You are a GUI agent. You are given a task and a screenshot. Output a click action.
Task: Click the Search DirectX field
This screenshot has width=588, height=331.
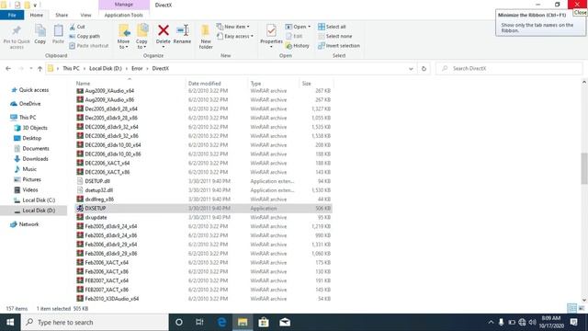509,68
